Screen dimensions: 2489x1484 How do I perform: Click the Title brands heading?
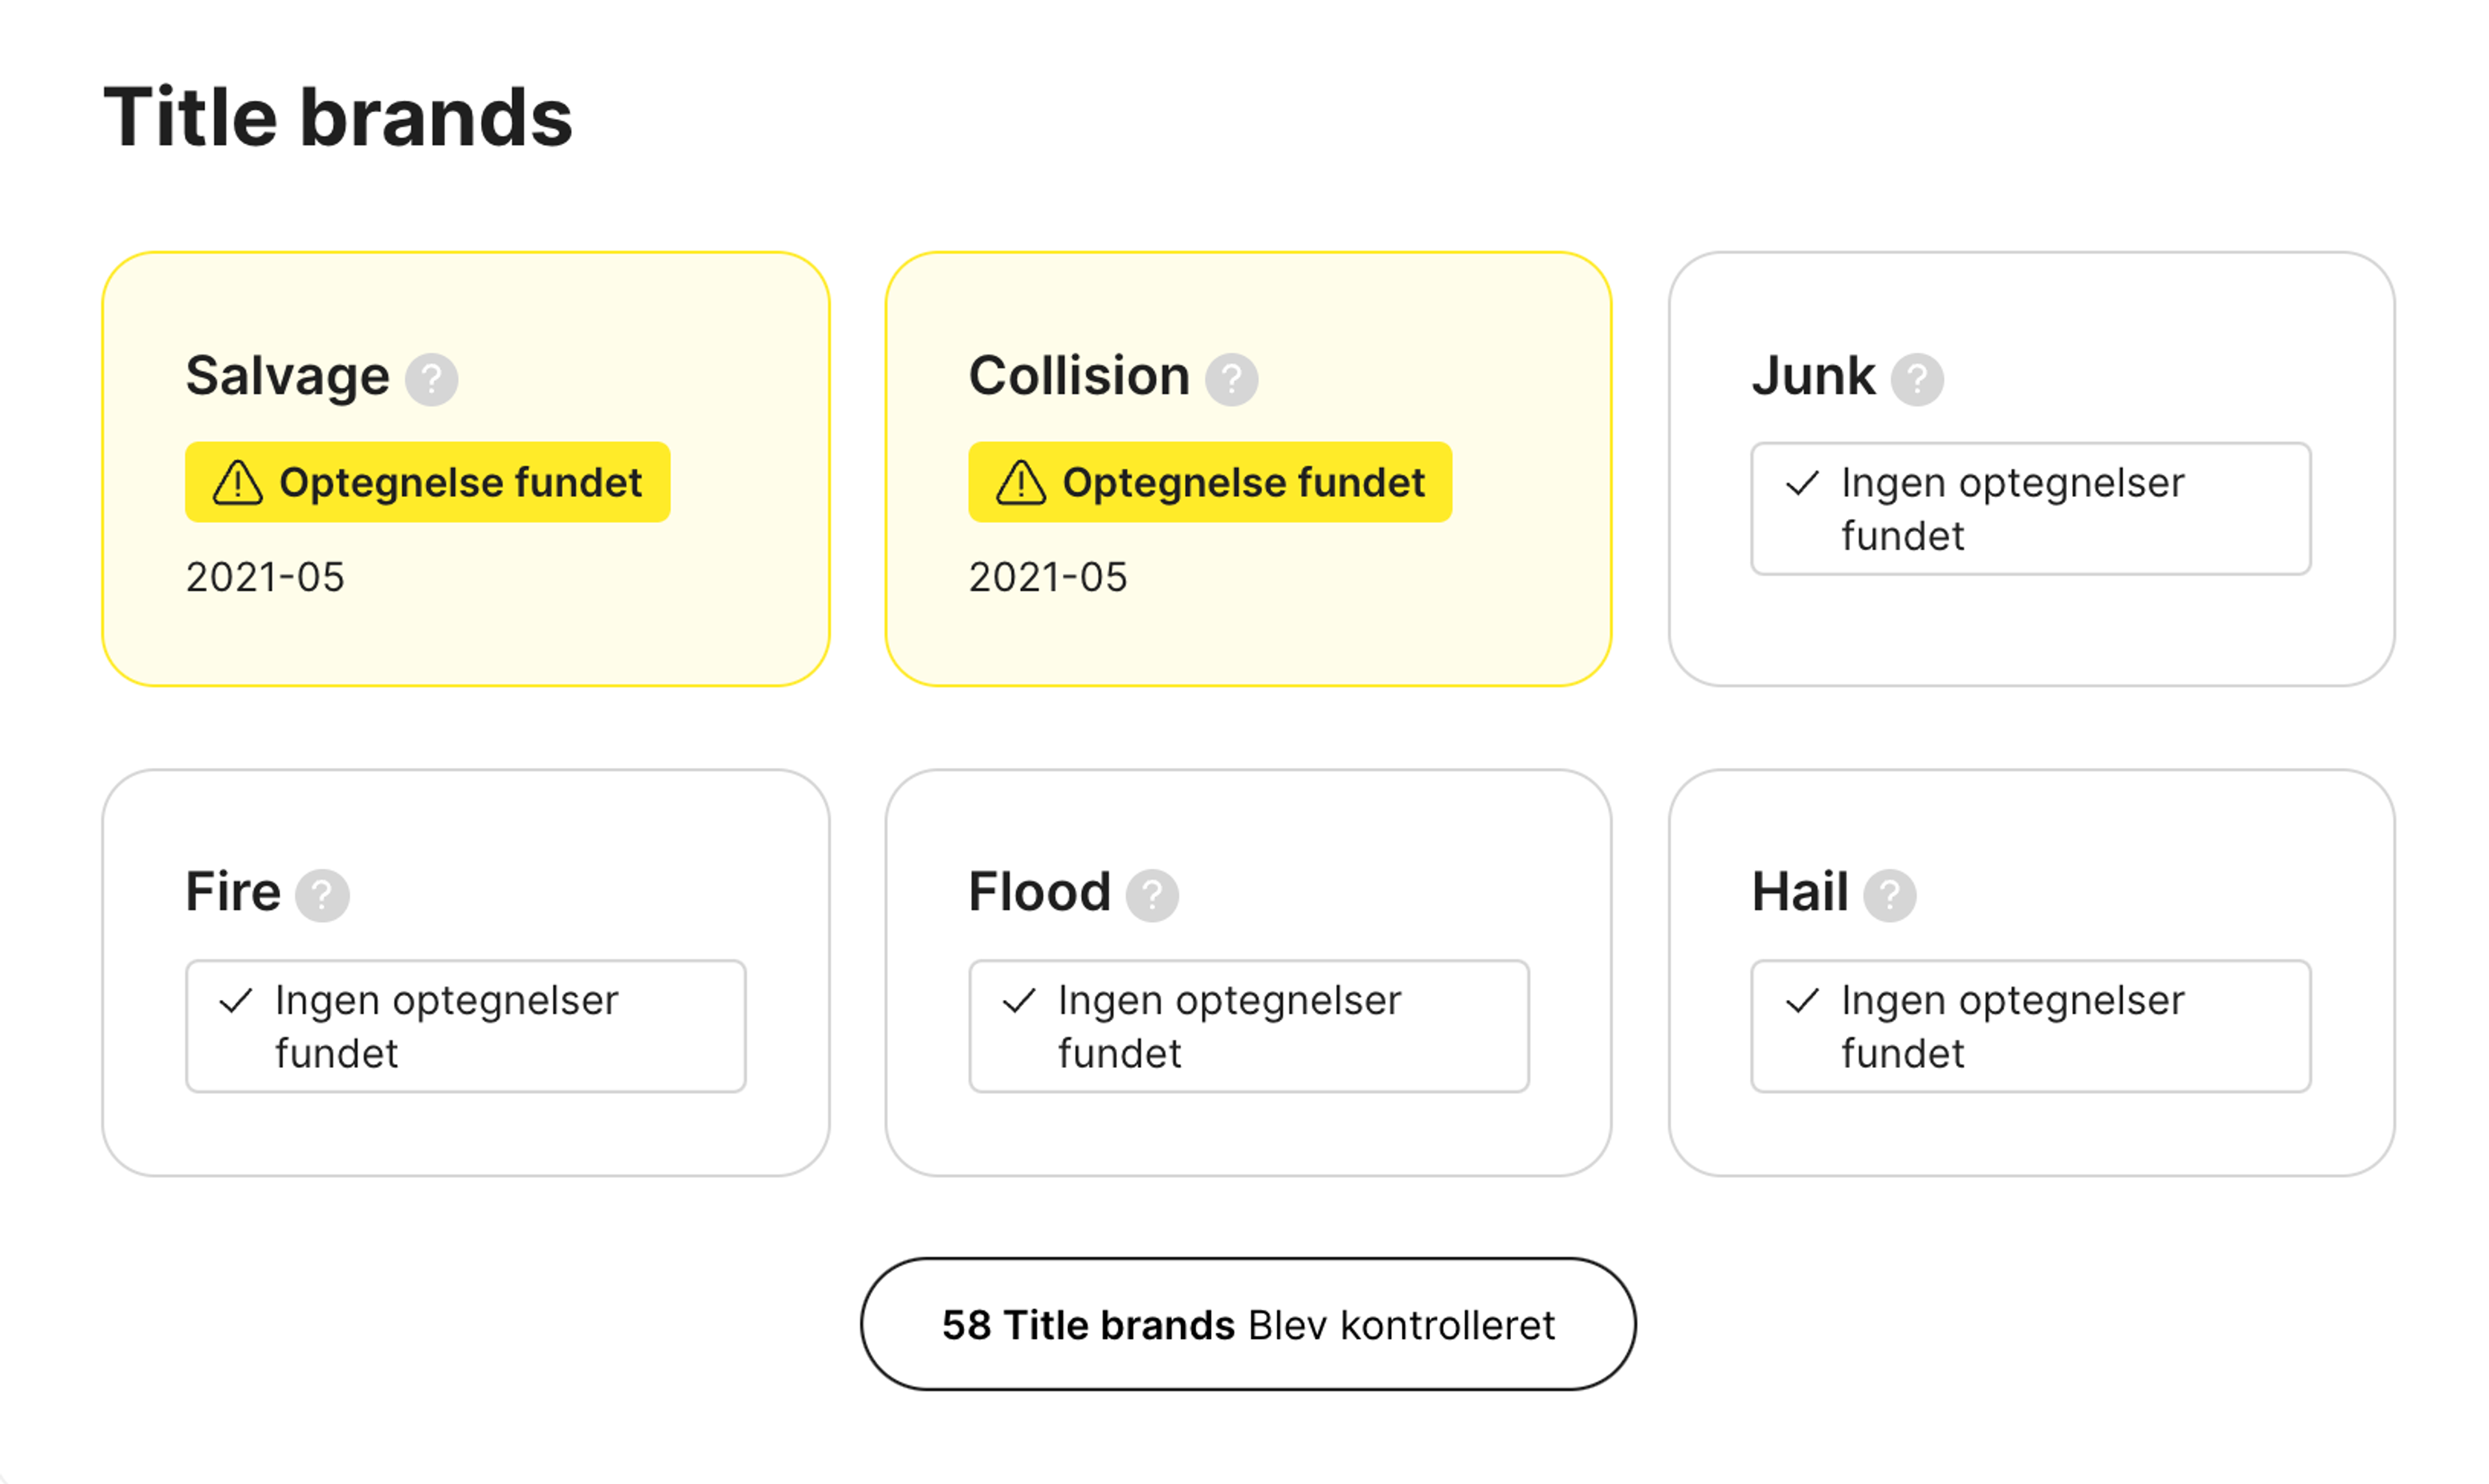pyautogui.click(x=338, y=117)
